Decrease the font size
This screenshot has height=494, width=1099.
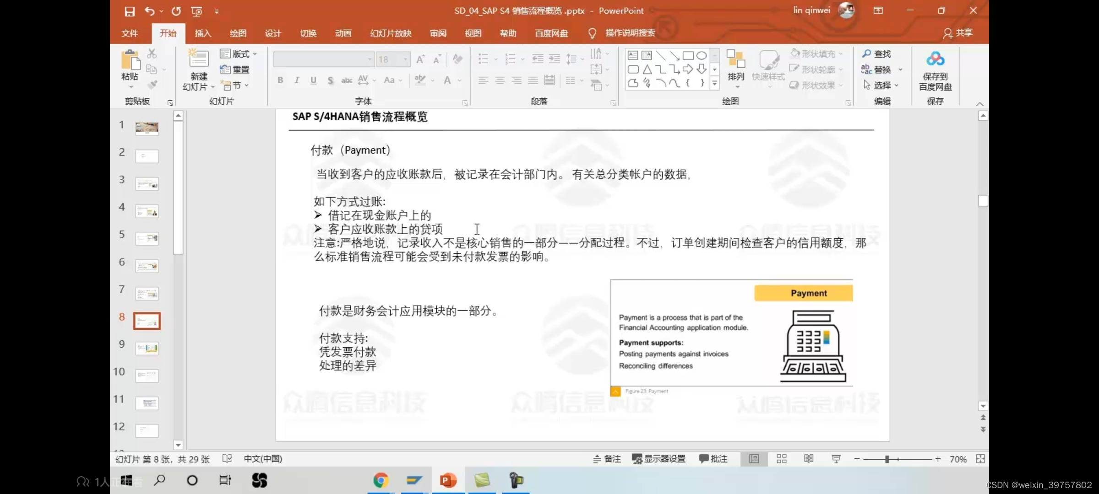(x=437, y=59)
